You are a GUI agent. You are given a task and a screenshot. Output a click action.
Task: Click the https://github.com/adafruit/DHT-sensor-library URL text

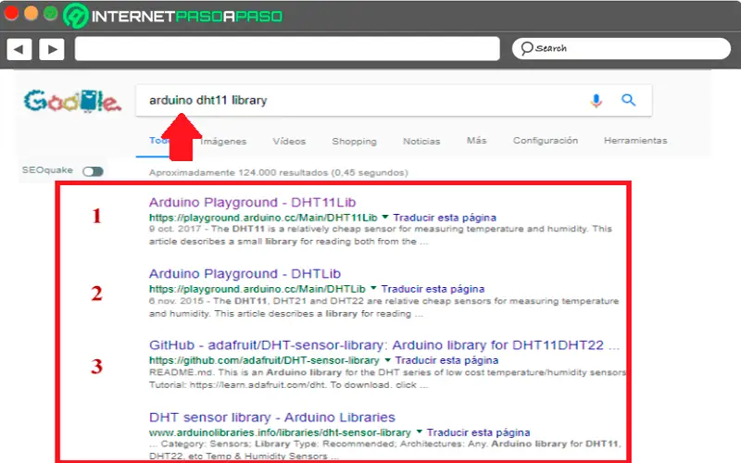(264, 360)
